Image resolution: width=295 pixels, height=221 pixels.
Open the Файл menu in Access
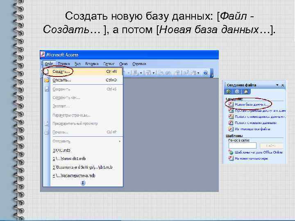[49, 64]
